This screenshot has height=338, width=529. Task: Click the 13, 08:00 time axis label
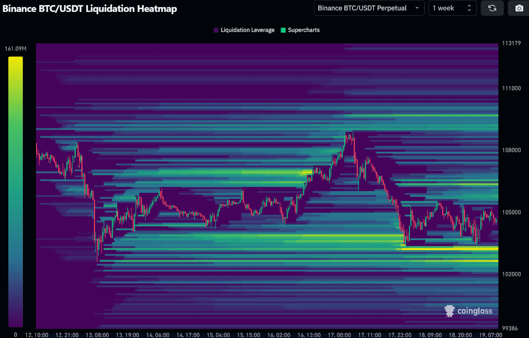click(97, 335)
